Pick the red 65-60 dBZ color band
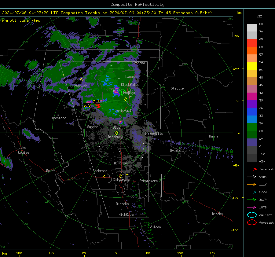This screenshot has width=275, height=257. tap(252, 43)
